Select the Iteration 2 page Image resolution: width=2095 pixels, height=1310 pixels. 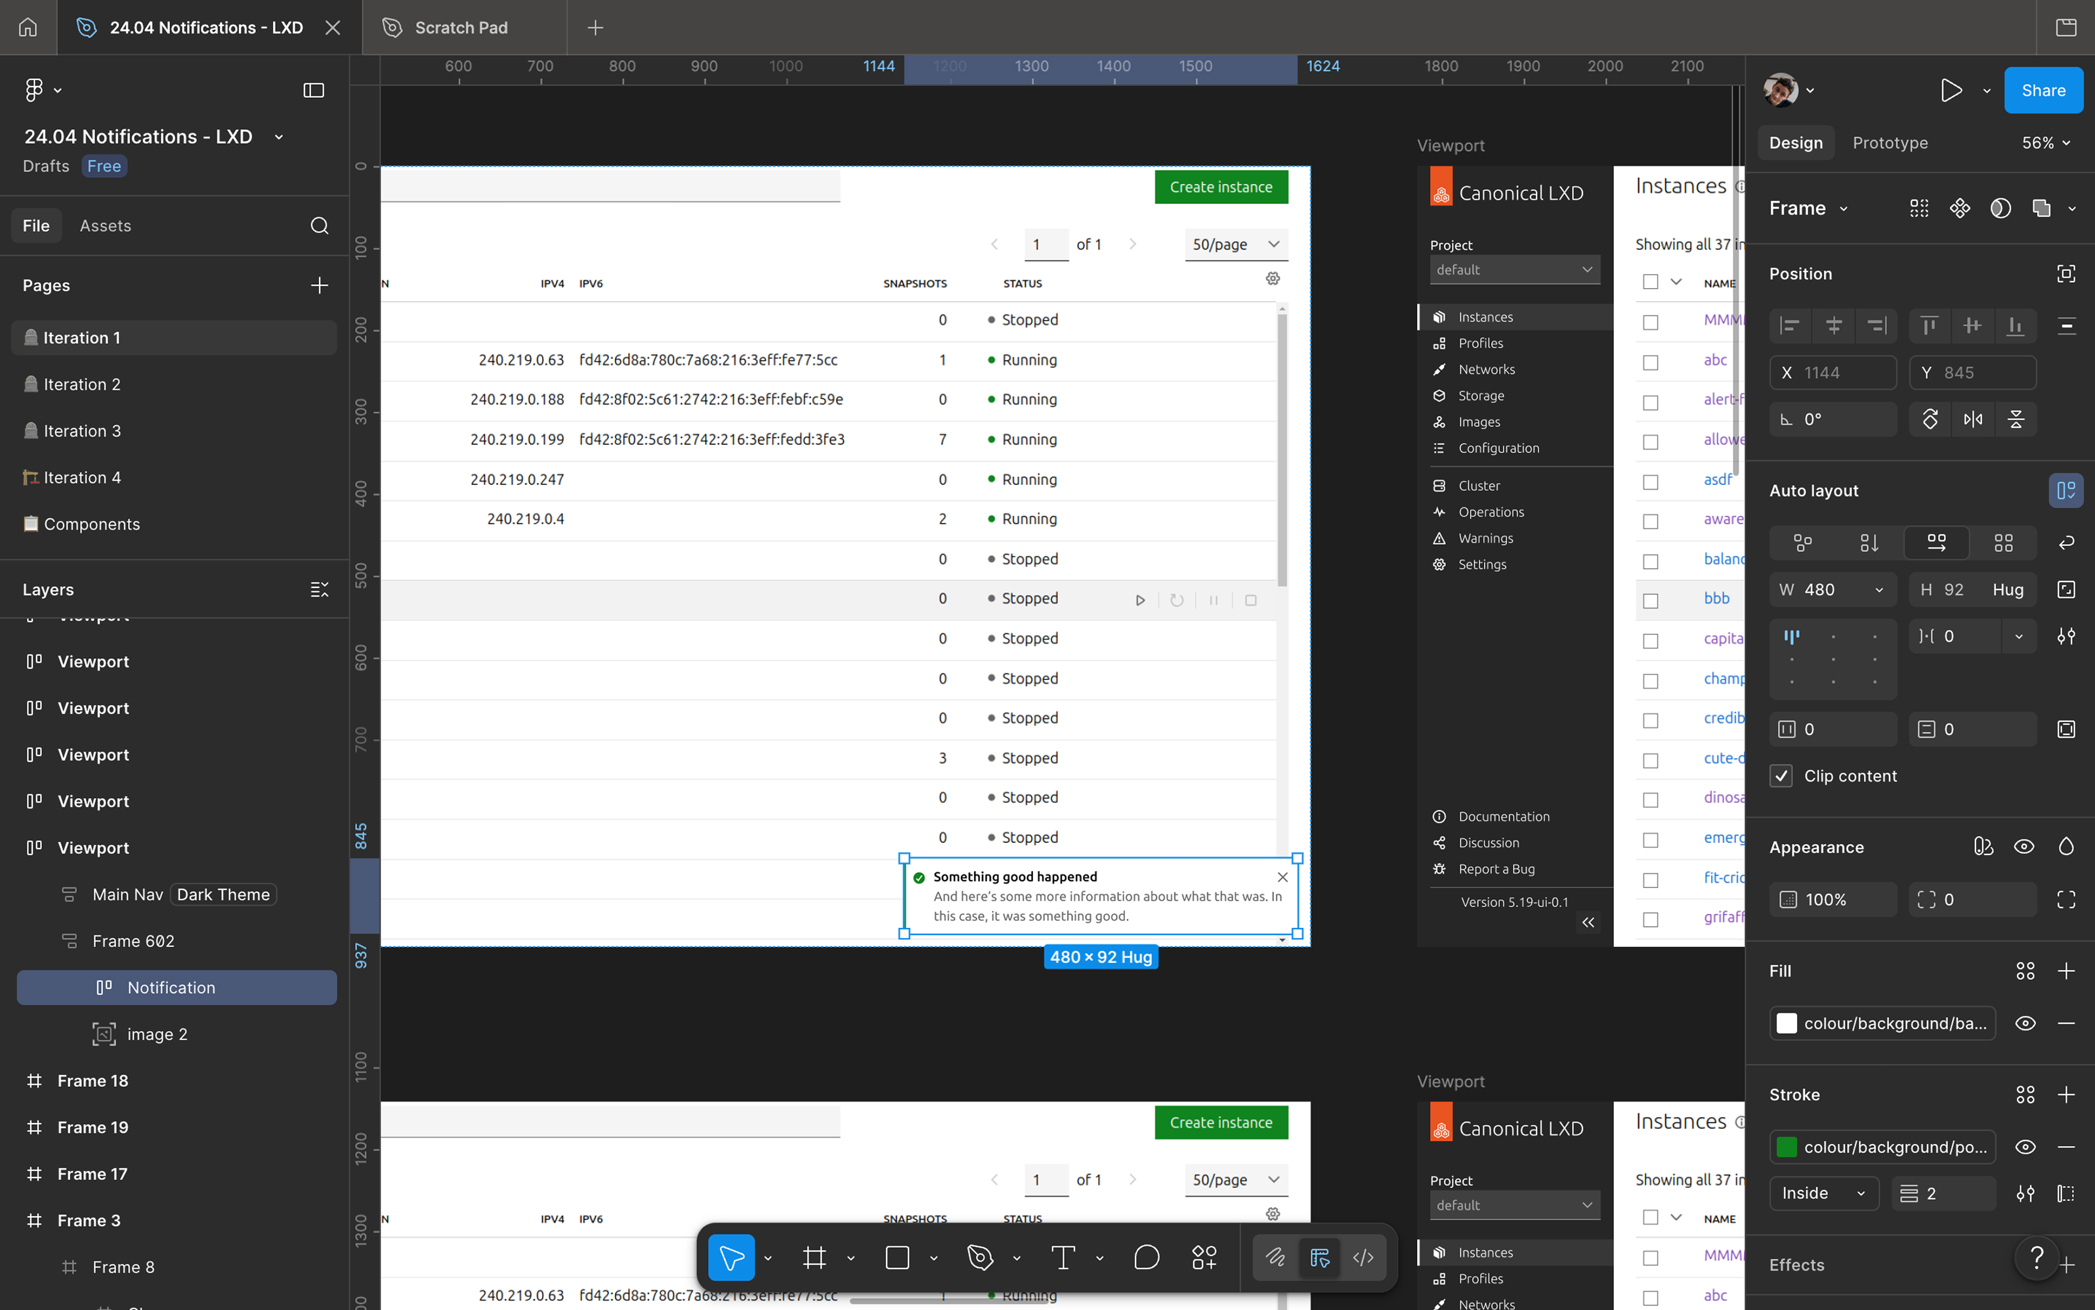coord(174,385)
